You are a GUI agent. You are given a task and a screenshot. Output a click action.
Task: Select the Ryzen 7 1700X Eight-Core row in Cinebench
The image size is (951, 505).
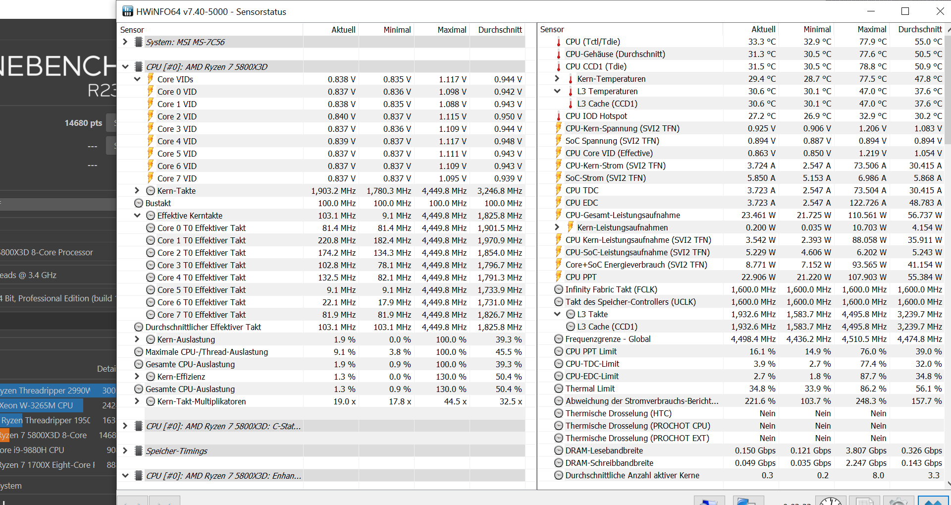click(x=58, y=465)
